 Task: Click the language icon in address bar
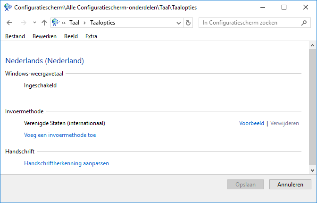[x=56, y=23]
